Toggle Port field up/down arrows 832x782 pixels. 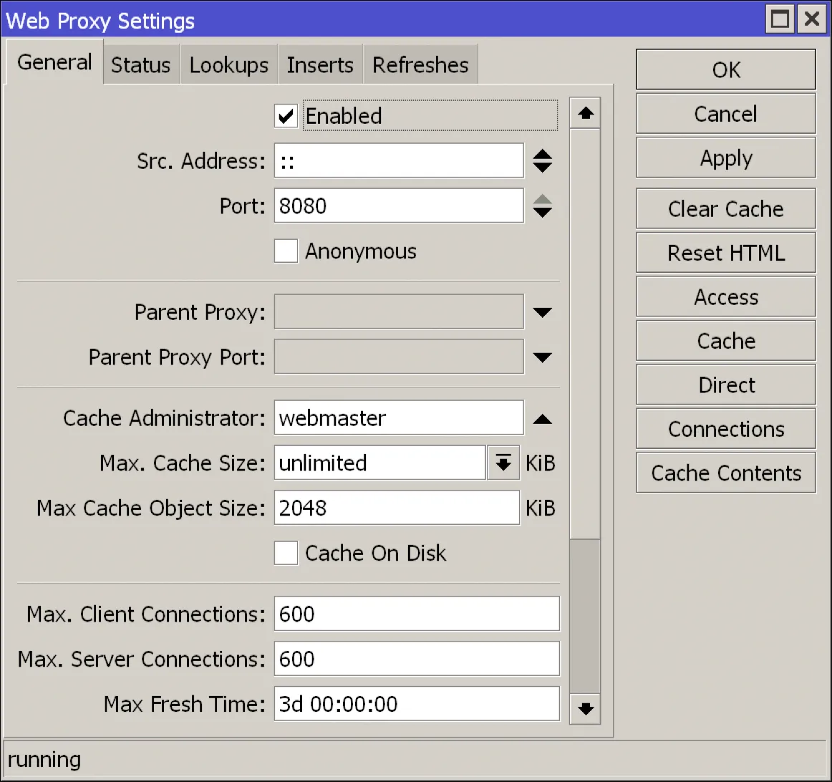542,206
